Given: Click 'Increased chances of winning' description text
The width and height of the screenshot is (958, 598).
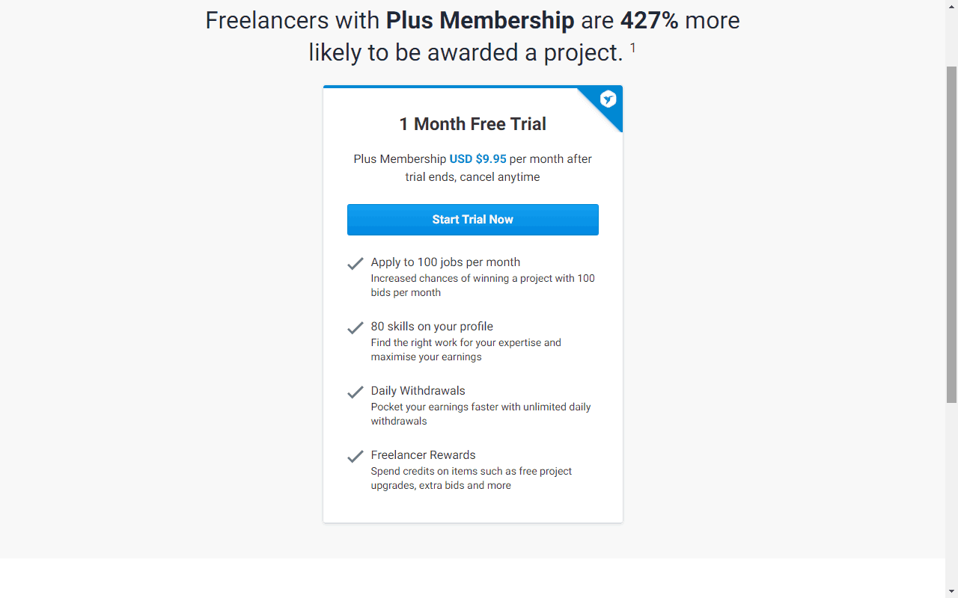Looking at the screenshot, I should [x=483, y=286].
